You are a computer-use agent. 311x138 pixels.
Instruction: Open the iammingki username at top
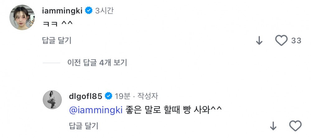[62, 11]
